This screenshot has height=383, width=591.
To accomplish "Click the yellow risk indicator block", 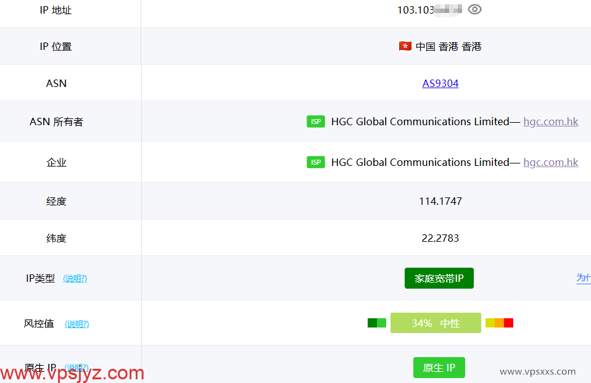I will click(490, 323).
